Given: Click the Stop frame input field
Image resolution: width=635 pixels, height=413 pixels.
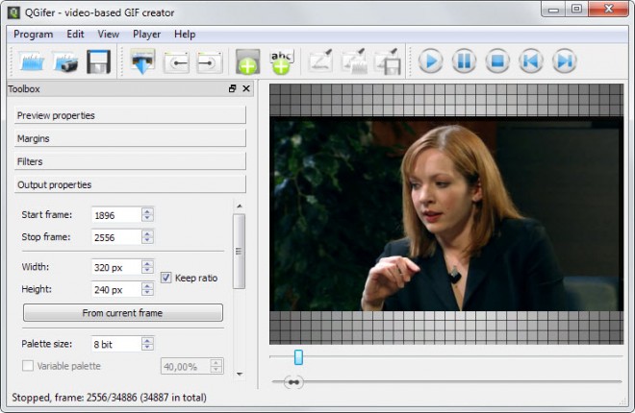Looking at the screenshot, I should 116,237.
